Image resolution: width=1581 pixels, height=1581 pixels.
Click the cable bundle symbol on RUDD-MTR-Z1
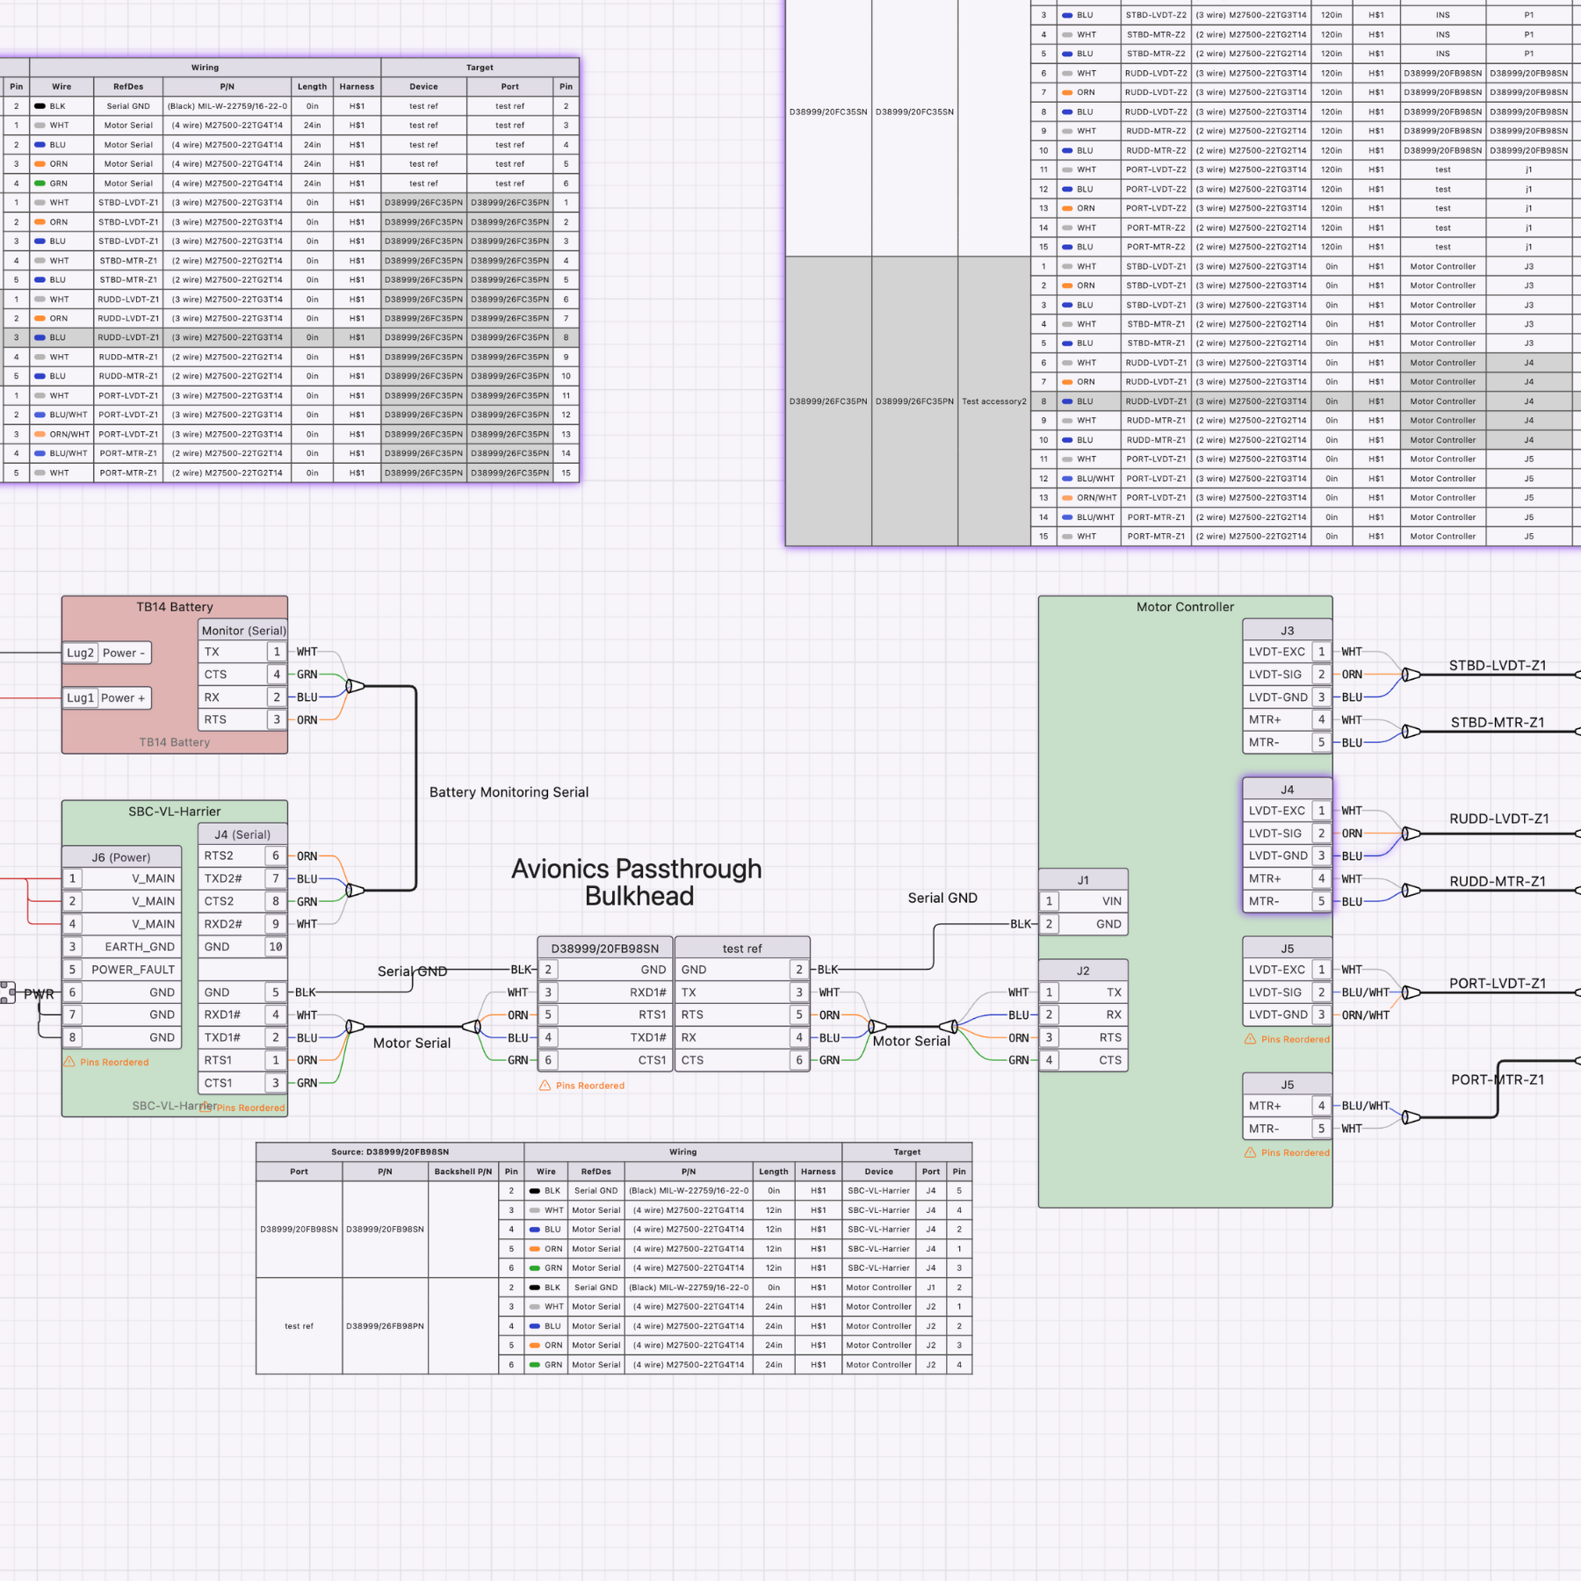tap(1411, 891)
